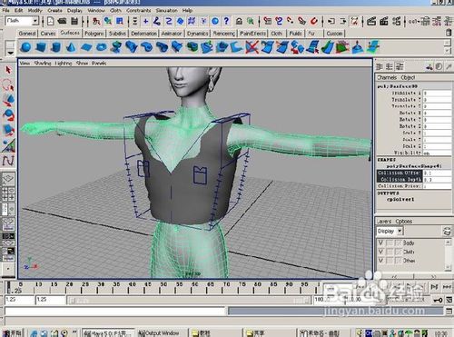Click the Save Scene floppy icon
454x337 pixels.
(x=74, y=21)
